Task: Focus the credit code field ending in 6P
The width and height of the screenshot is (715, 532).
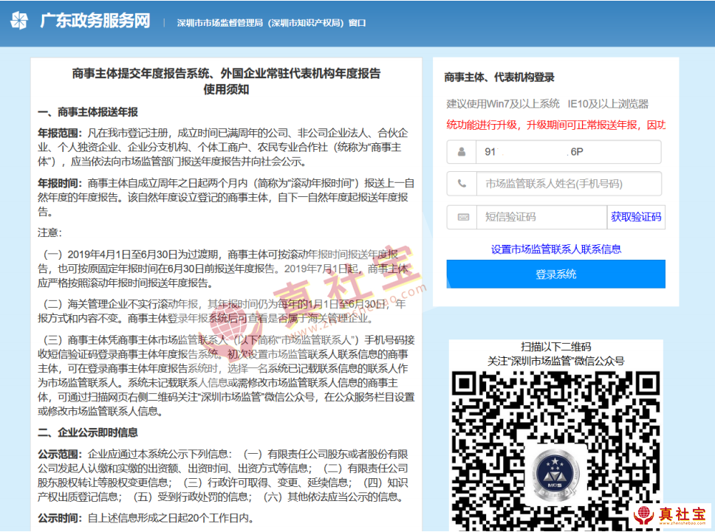Action: [567, 152]
